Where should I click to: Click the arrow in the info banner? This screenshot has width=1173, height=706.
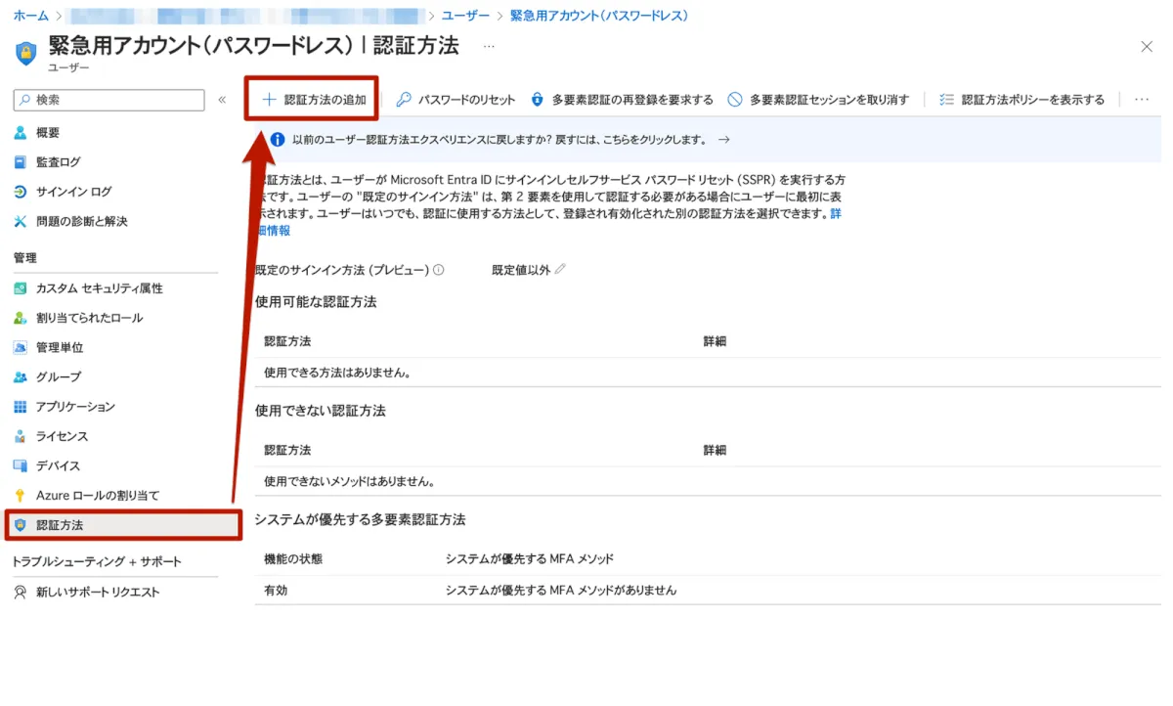(724, 140)
